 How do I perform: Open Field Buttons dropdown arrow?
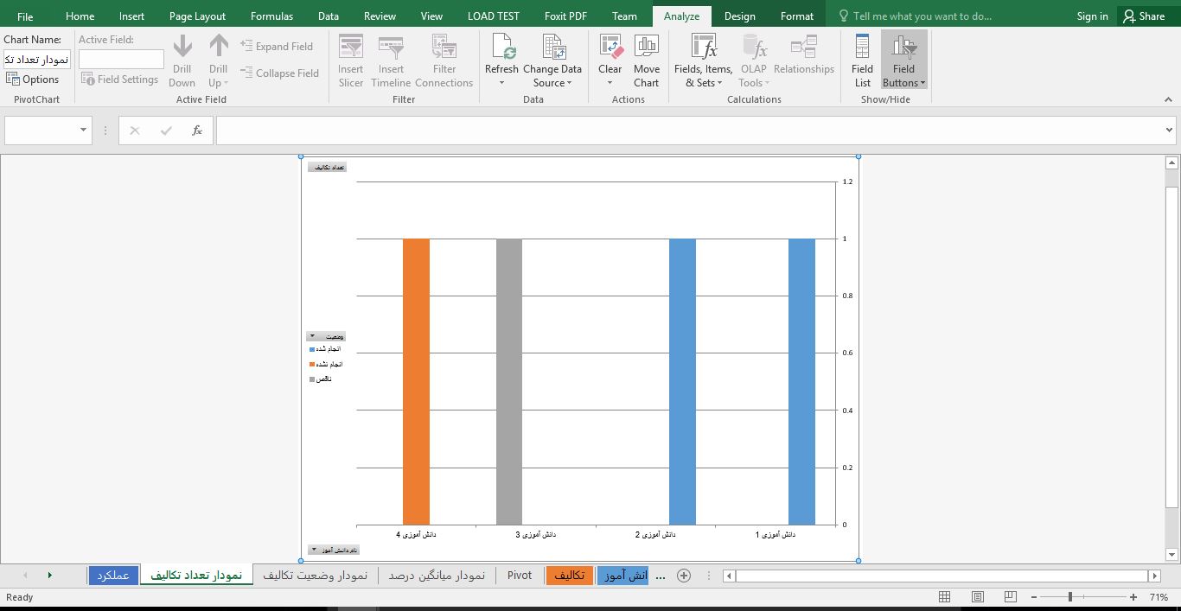922,83
